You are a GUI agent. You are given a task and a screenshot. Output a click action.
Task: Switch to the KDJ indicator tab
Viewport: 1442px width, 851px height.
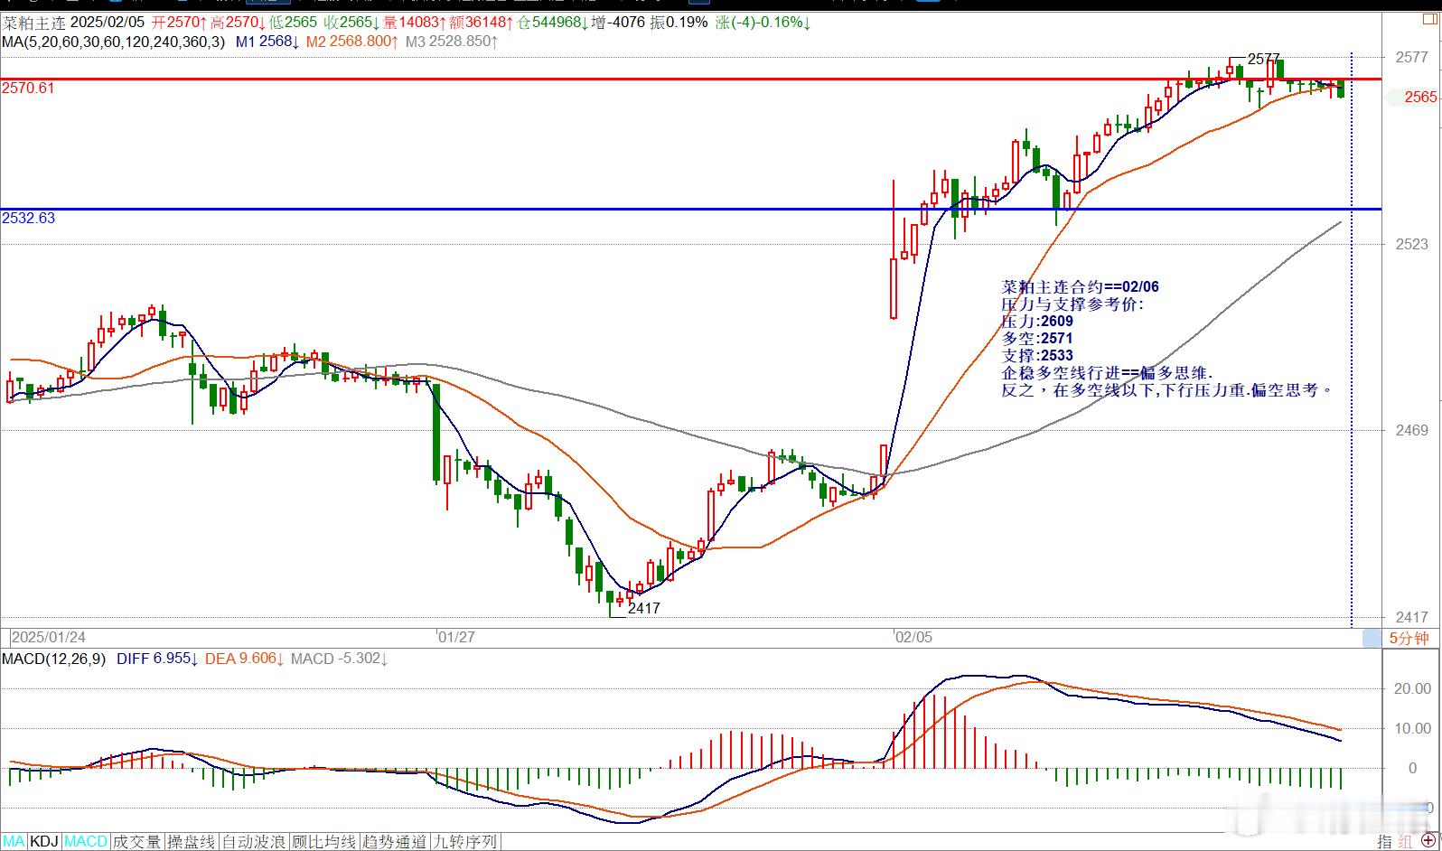(44, 841)
